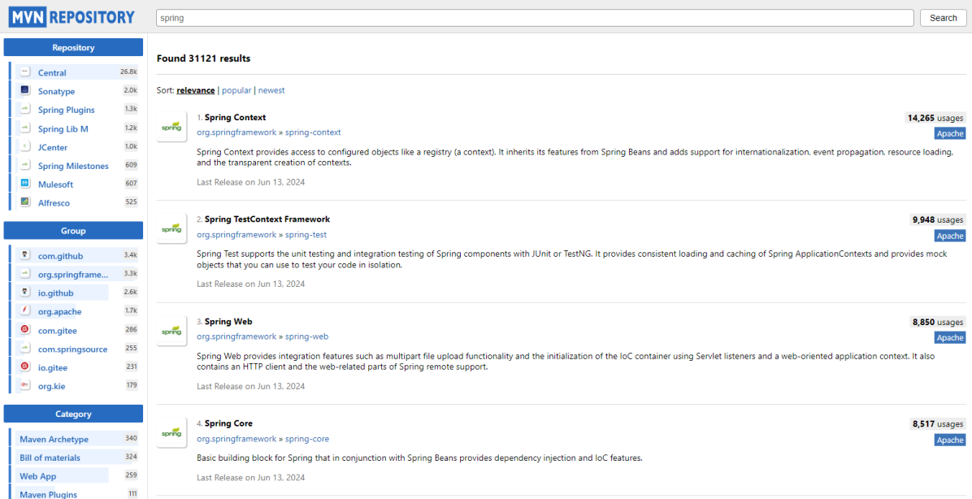Click Apache license badge for Spring Core
972x499 pixels.
tap(950, 440)
